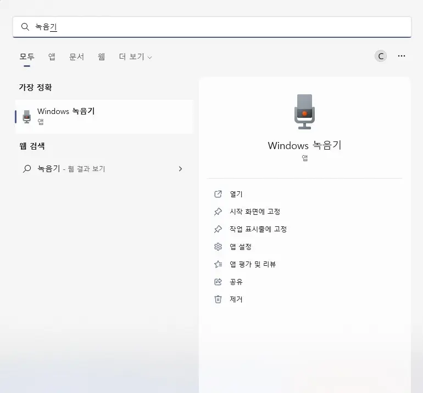Expand the 더 보기 dropdown

click(136, 56)
